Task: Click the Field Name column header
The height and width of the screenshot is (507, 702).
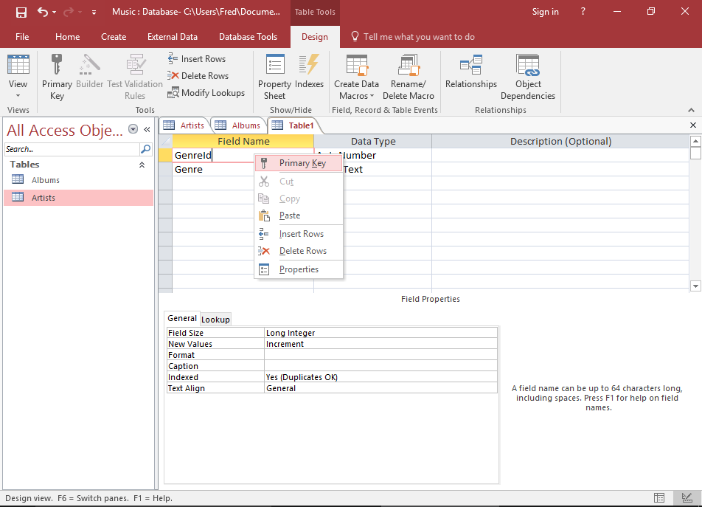Action: (x=243, y=142)
